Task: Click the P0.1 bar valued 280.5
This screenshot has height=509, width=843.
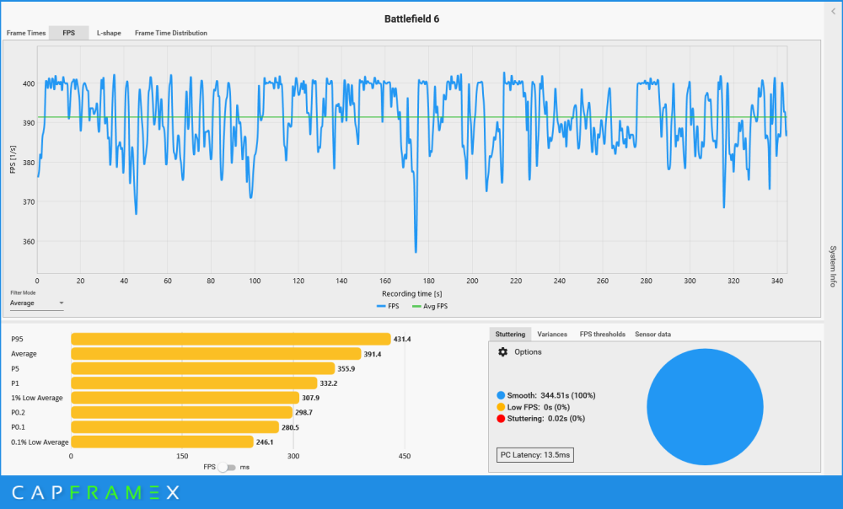Action: pyautogui.click(x=175, y=427)
